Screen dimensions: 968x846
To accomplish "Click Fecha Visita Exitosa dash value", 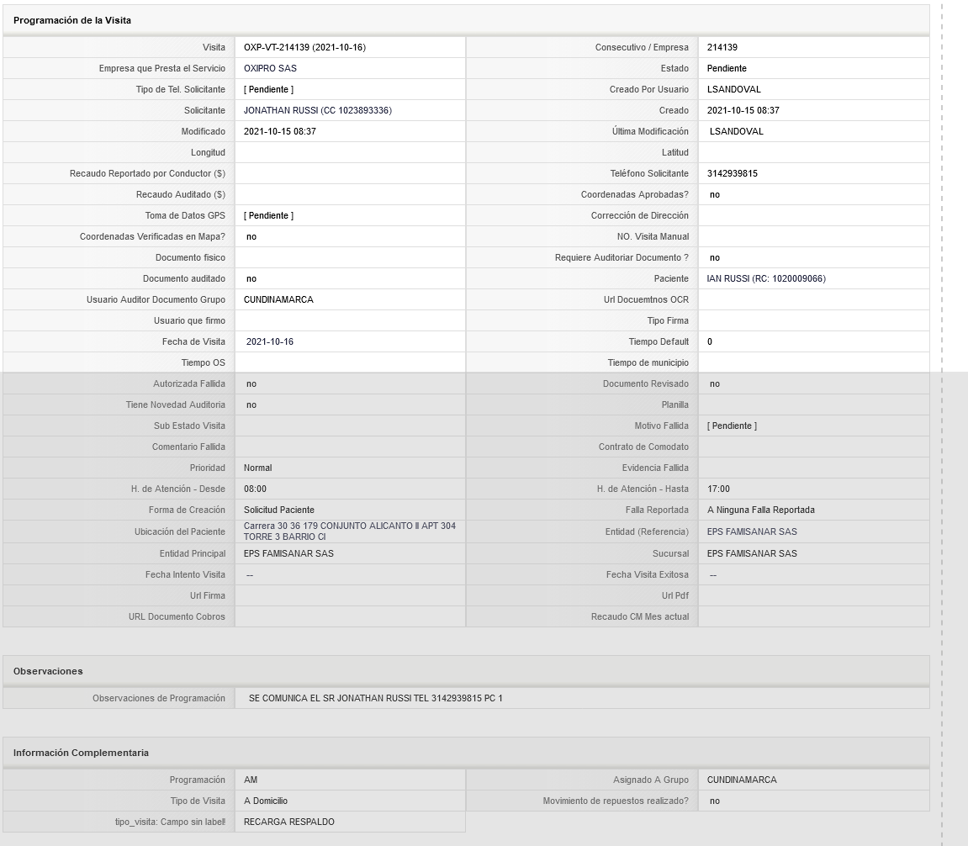I will pyautogui.click(x=713, y=575).
